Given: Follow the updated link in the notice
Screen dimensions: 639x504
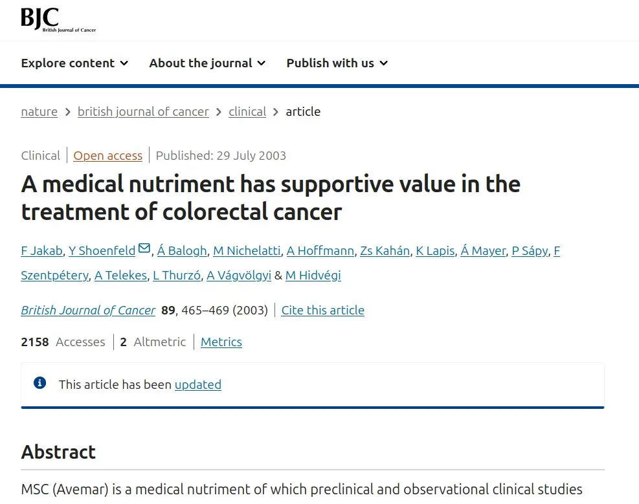Looking at the screenshot, I should click(198, 385).
